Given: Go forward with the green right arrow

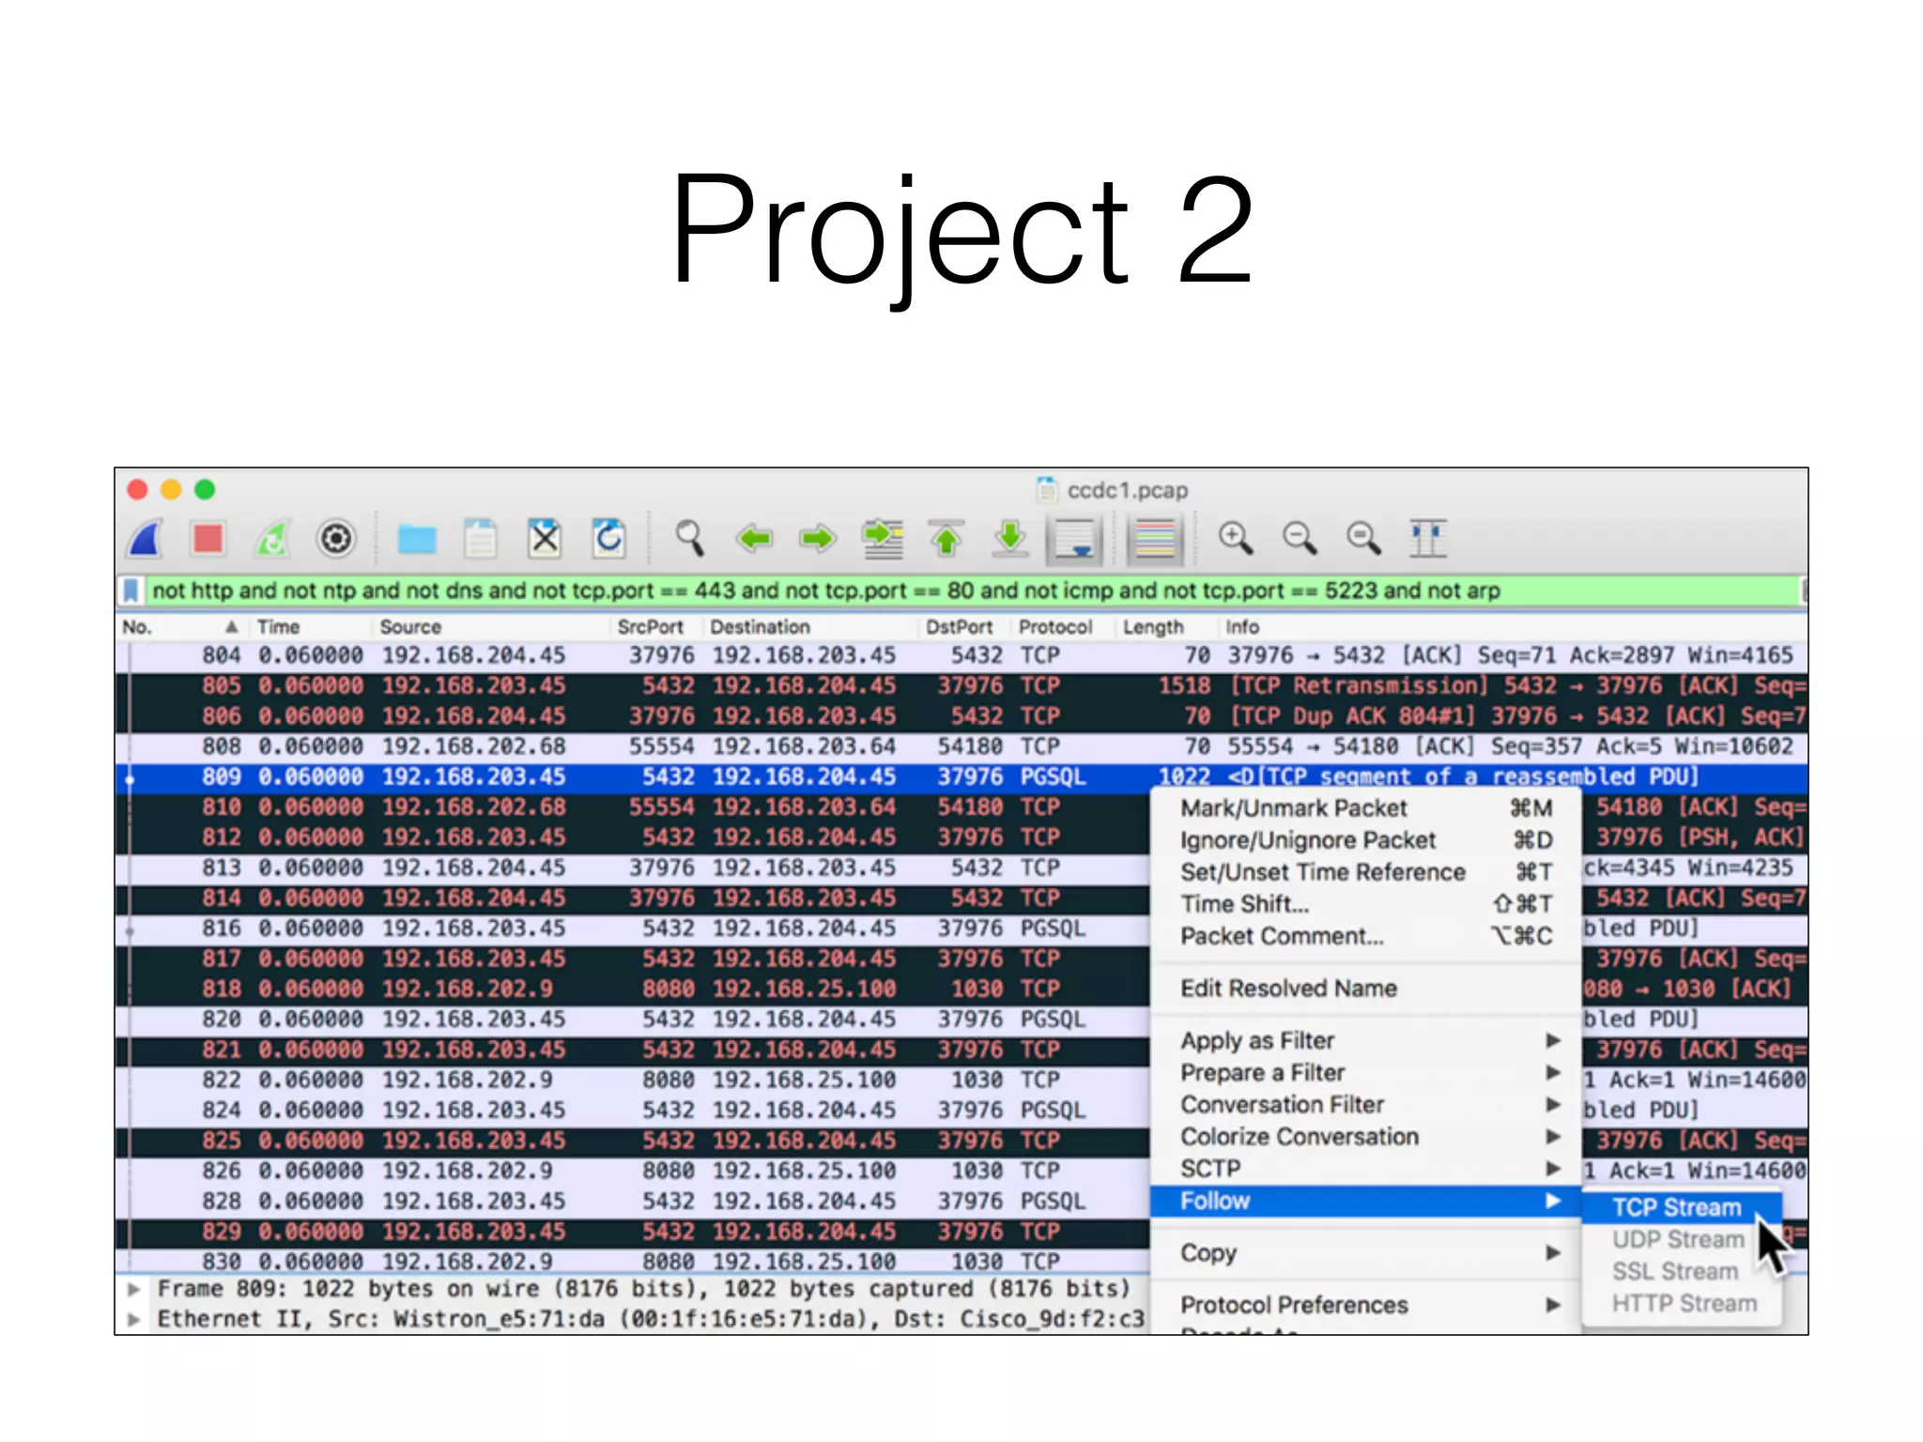Looking at the screenshot, I should (818, 539).
